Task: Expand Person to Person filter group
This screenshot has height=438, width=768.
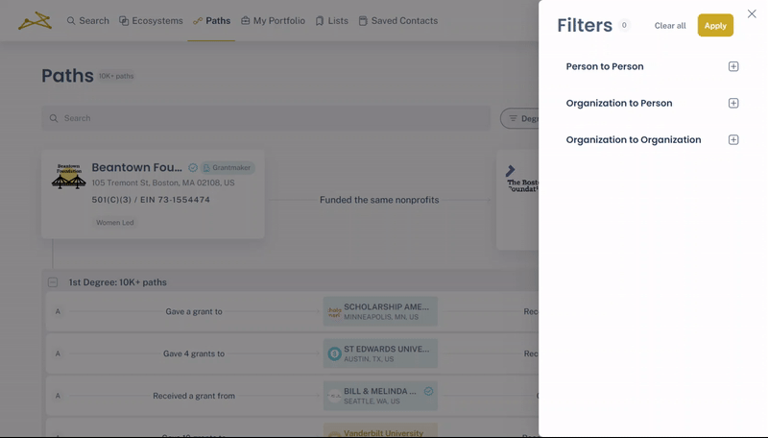Action: click(x=733, y=66)
